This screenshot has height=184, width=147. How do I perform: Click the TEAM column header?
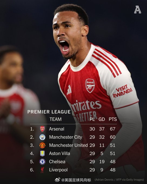coord(56,119)
